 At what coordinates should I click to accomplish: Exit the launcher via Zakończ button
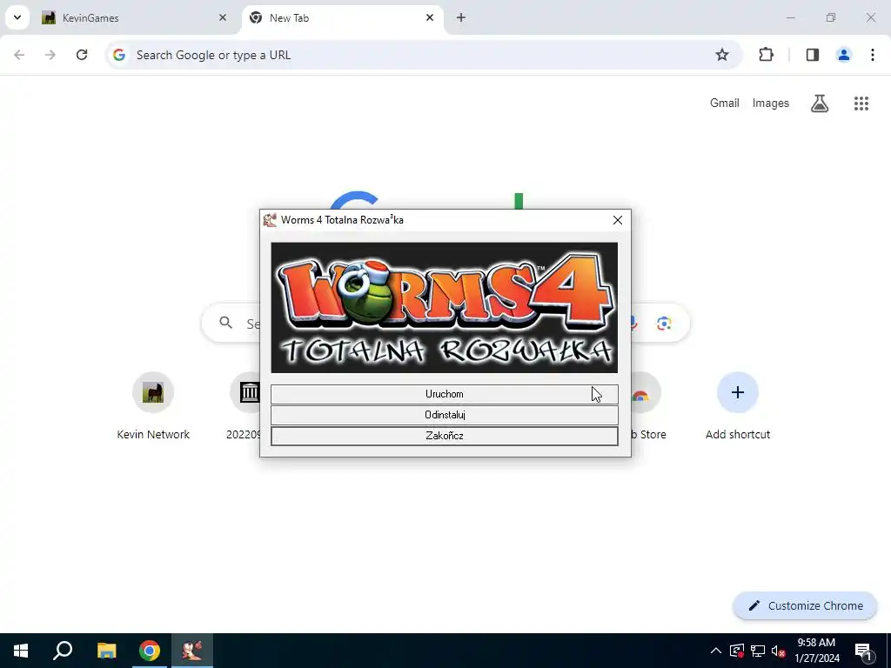[445, 436]
